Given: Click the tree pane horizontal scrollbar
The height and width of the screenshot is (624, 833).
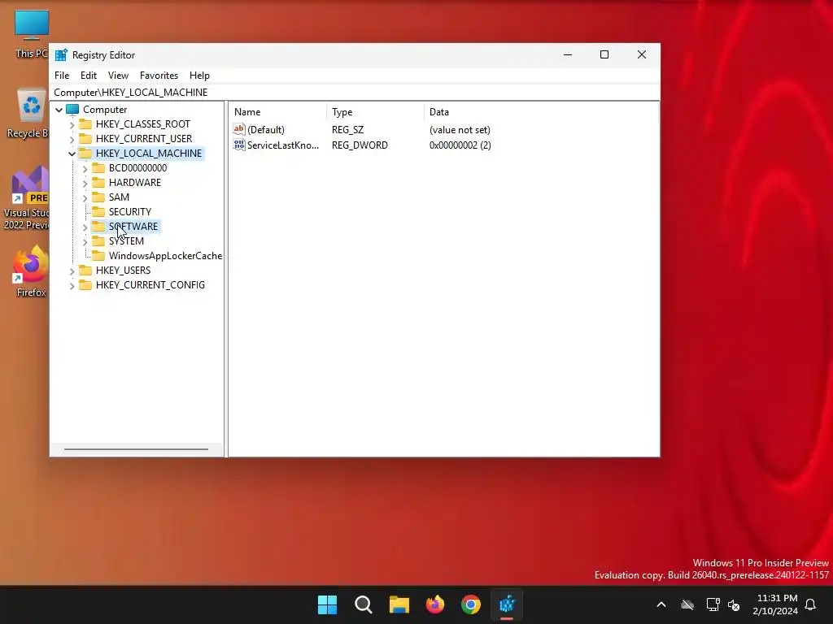Looking at the screenshot, I should [x=136, y=448].
